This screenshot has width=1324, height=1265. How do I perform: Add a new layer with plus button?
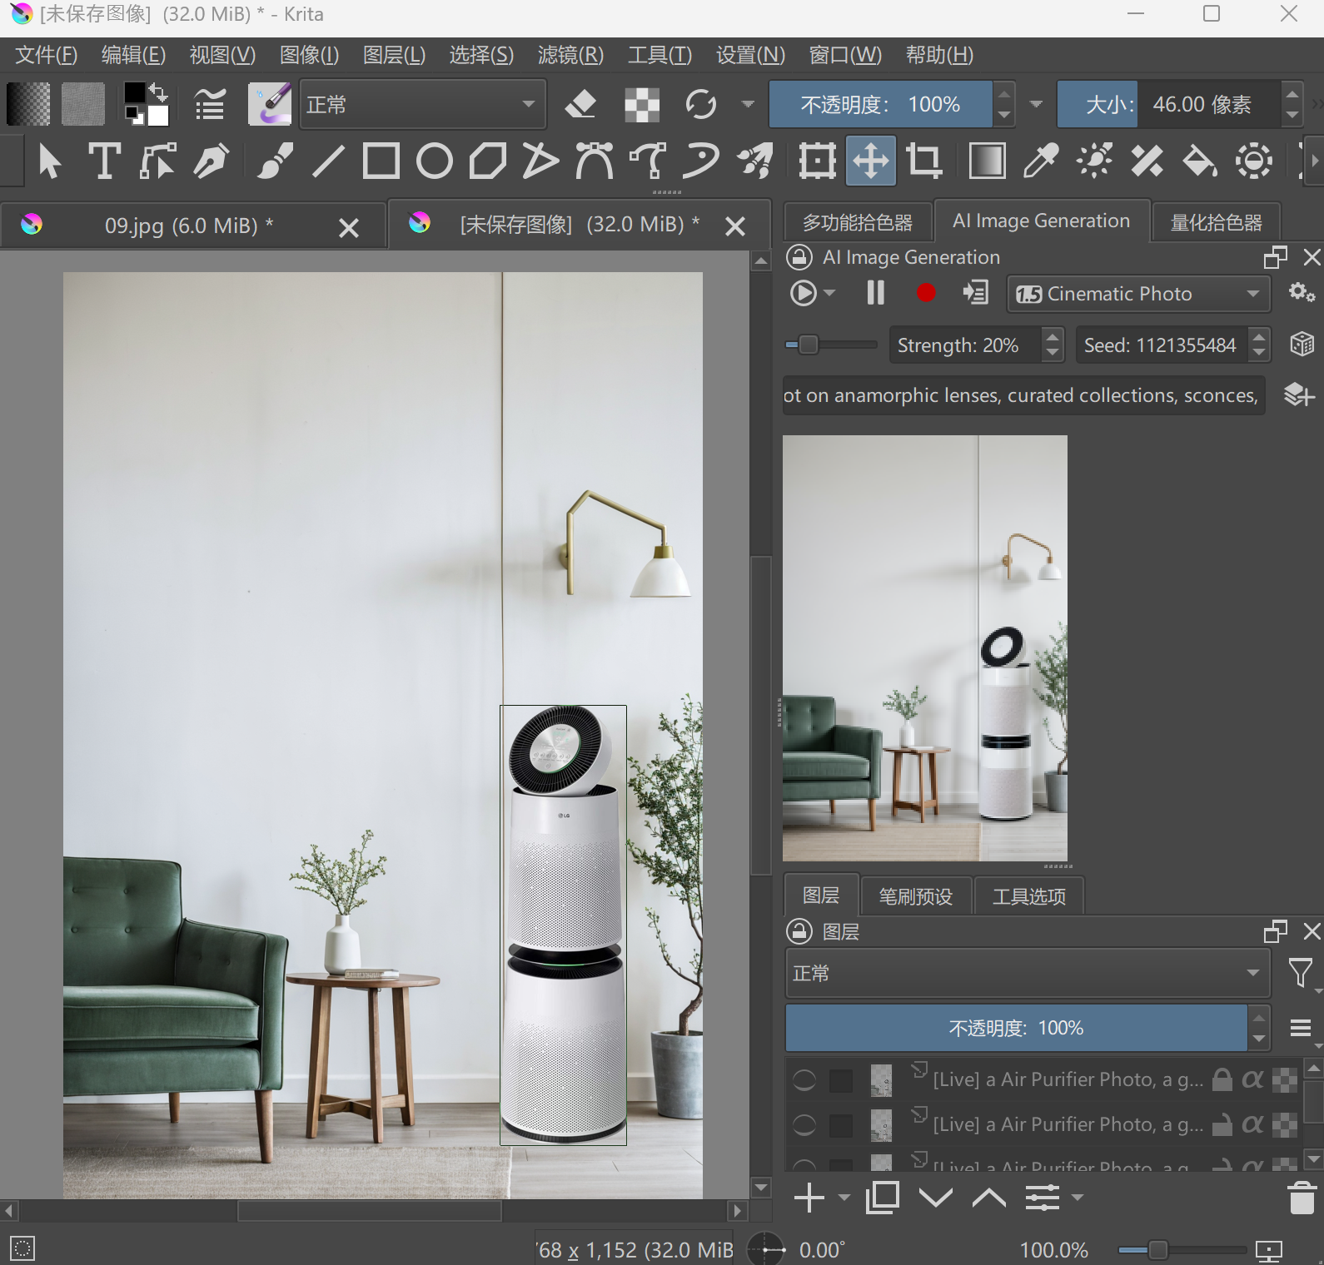tap(809, 1198)
